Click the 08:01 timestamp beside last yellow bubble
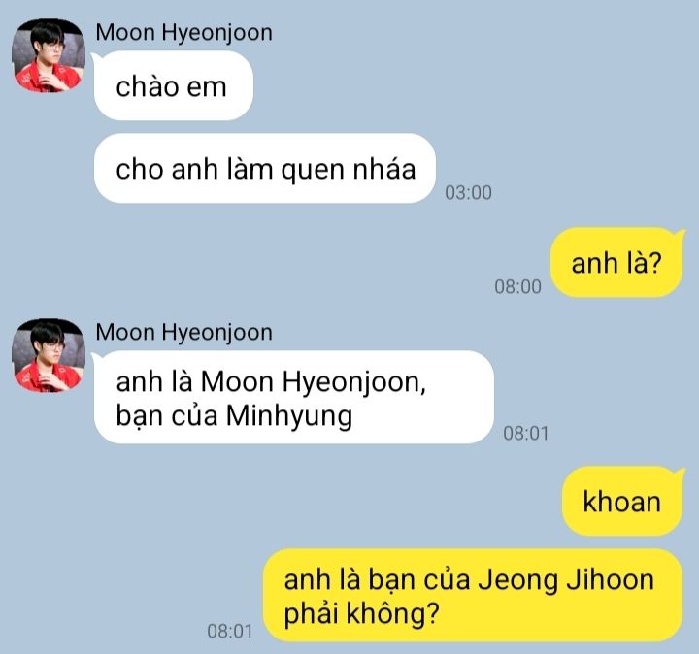The height and width of the screenshot is (654, 699). pyautogui.click(x=229, y=632)
